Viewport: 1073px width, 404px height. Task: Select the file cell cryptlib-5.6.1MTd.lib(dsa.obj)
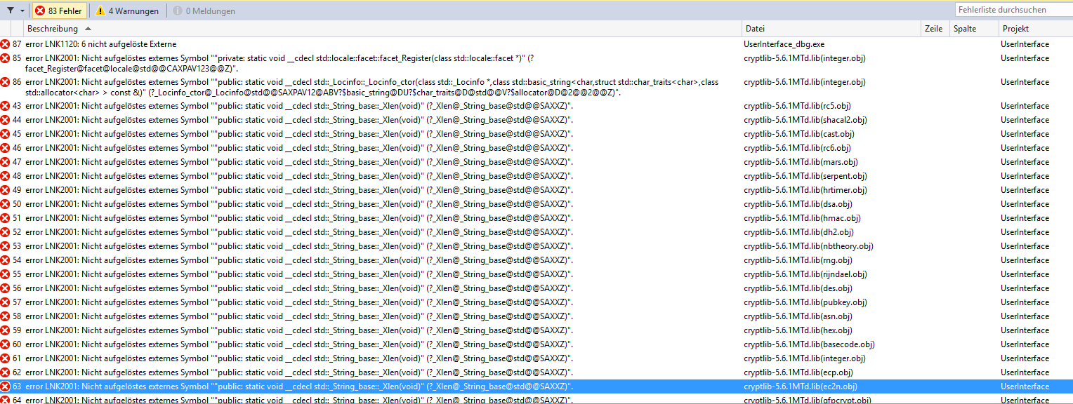click(798, 204)
